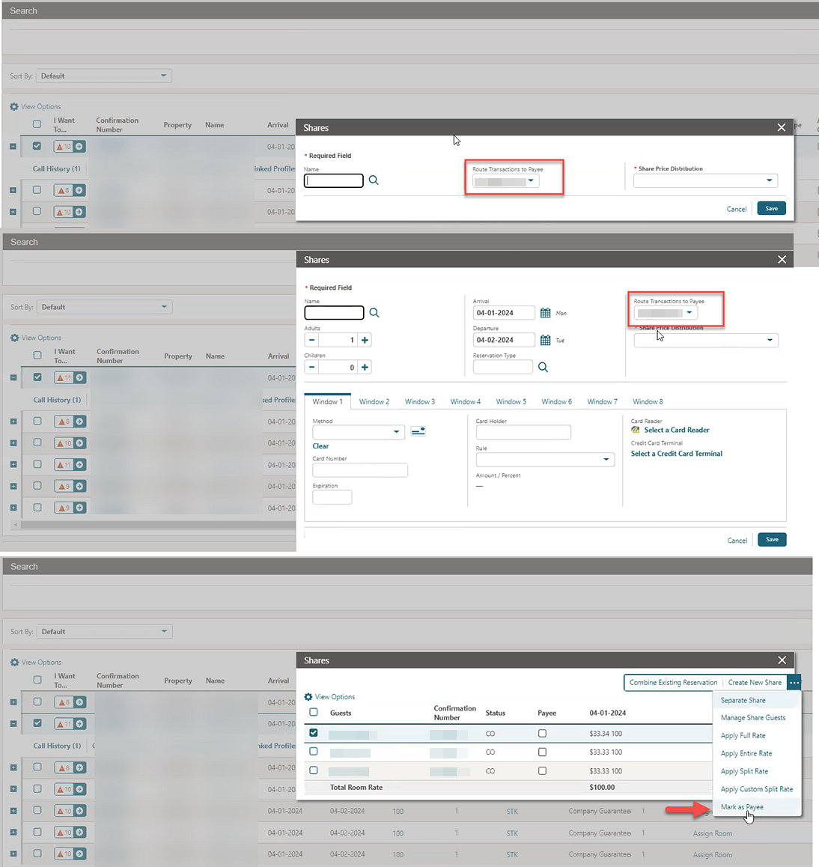Screen dimensions: 819x867
Task: Click the Arrival date field showing 04-01-2024
Action: coord(504,313)
